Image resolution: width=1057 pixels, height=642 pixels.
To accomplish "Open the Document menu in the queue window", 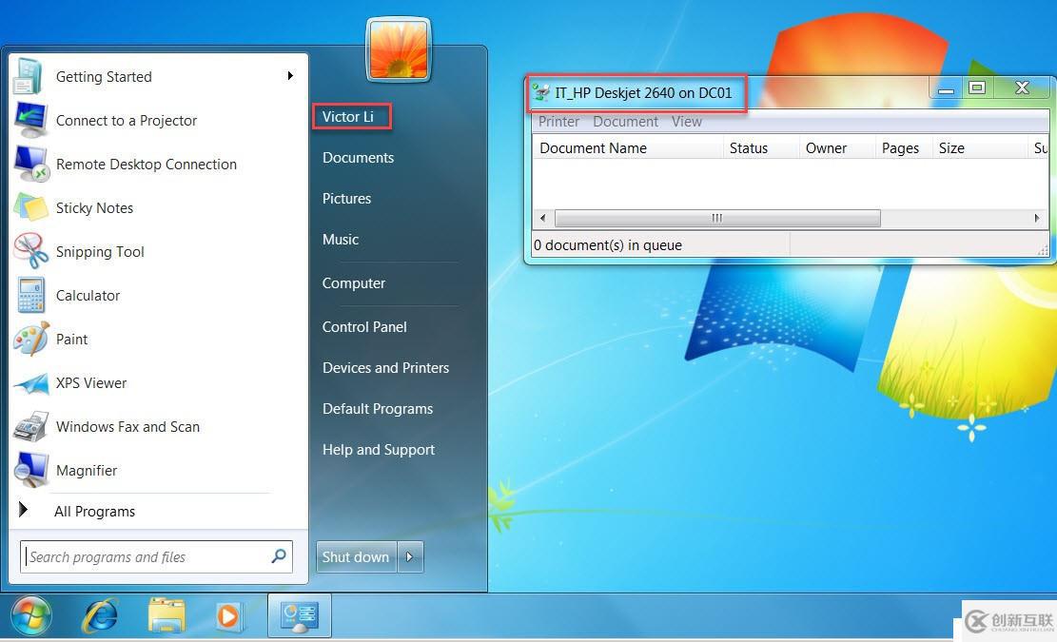I will tap(626, 122).
